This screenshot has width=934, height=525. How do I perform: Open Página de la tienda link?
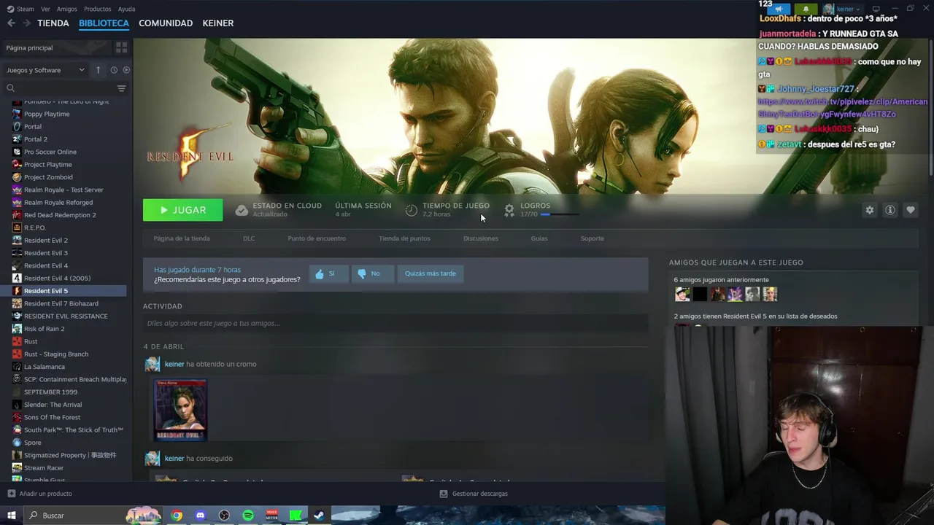pos(182,238)
